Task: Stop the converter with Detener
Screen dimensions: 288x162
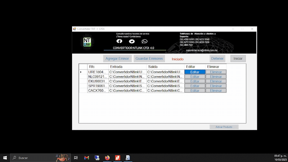Action: (217, 59)
